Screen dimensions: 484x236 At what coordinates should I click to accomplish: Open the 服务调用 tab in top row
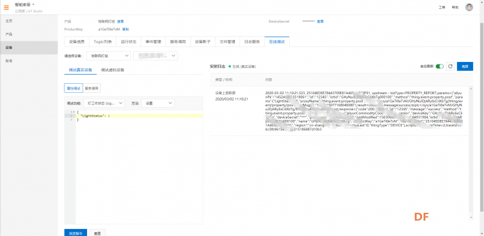[x=178, y=42]
